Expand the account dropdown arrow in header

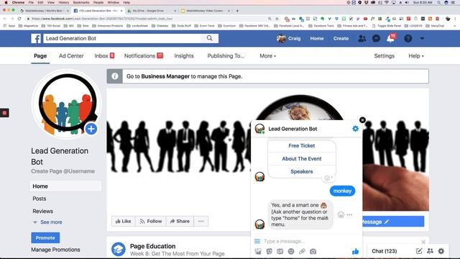click(422, 38)
